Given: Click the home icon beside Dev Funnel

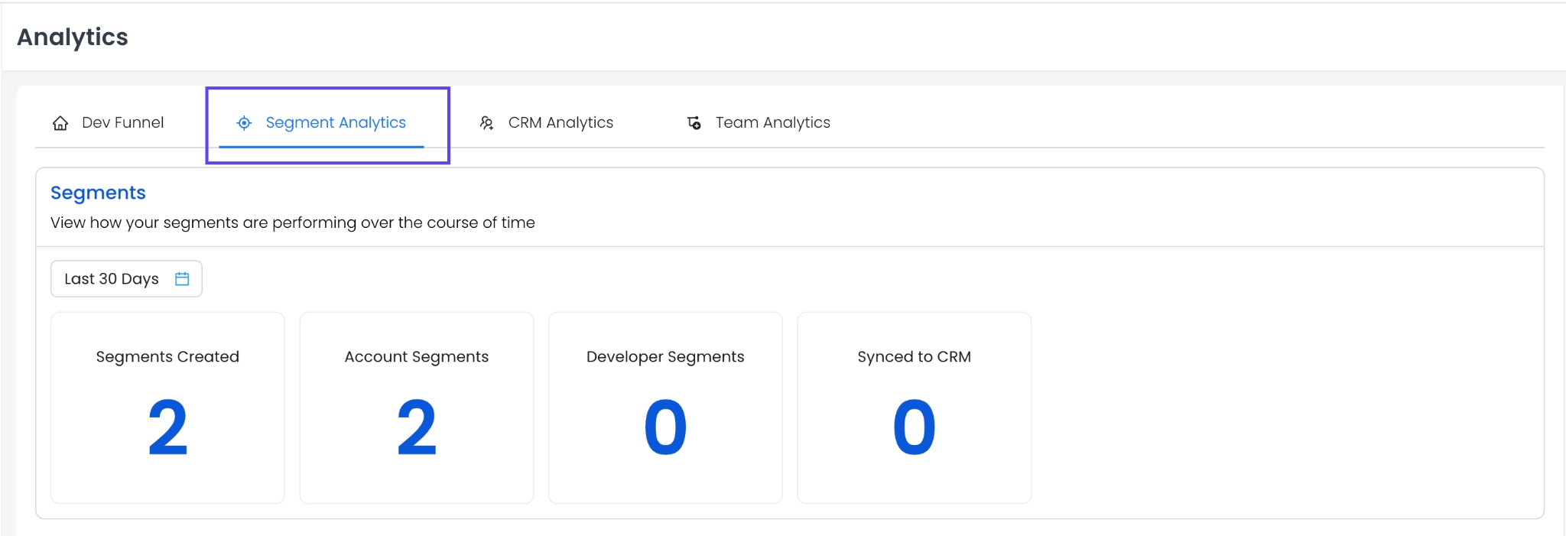Looking at the screenshot, I should click(x=60, y=123).
